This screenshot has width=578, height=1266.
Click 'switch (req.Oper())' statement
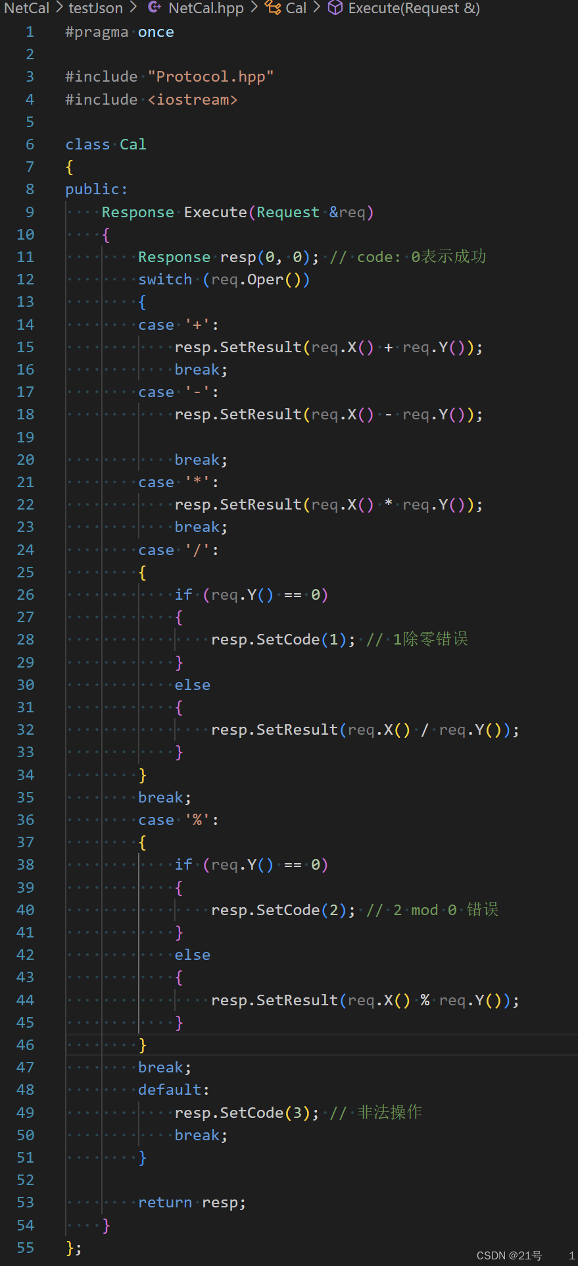[224, 280]
